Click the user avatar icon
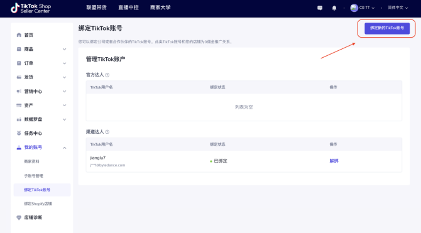Image resolution: width=421 pixels, height=233 pixels. pos(354,8)
